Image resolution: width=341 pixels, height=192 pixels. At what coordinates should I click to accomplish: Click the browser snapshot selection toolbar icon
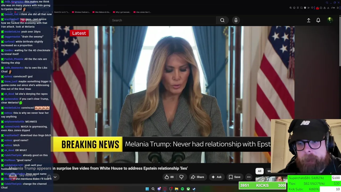coord(301,8)
